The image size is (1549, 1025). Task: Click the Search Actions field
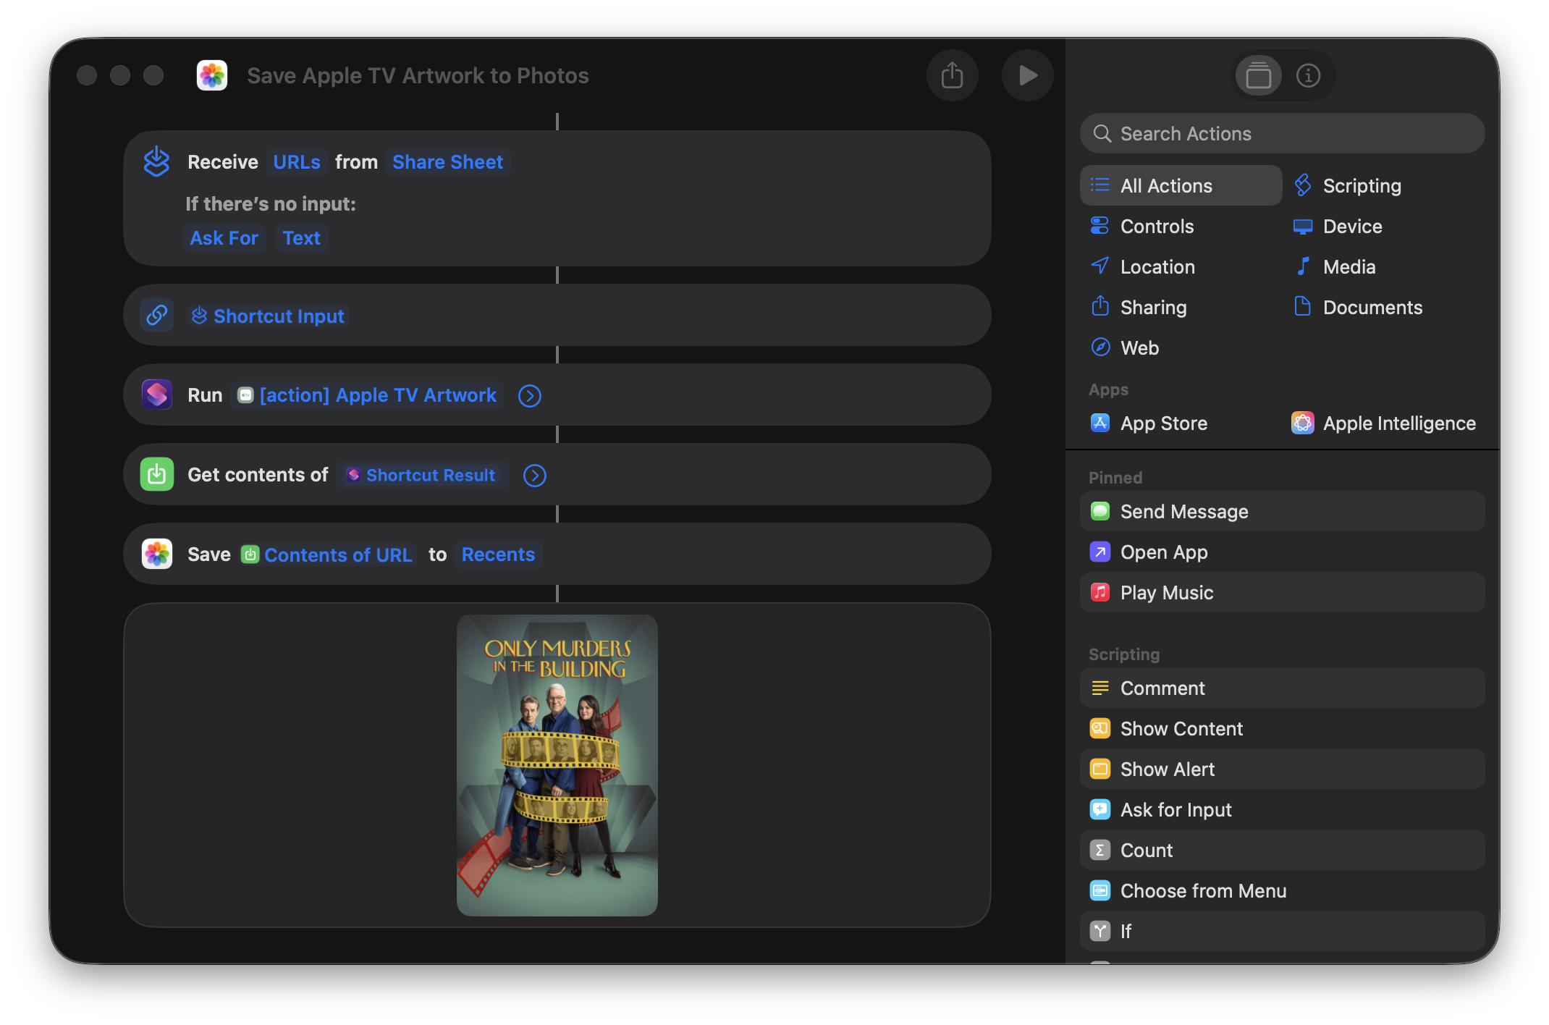pos(1282,133)
